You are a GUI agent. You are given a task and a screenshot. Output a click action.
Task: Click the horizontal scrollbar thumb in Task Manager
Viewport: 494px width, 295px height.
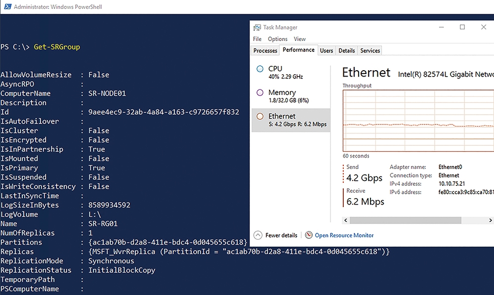(x=406, y=220)
